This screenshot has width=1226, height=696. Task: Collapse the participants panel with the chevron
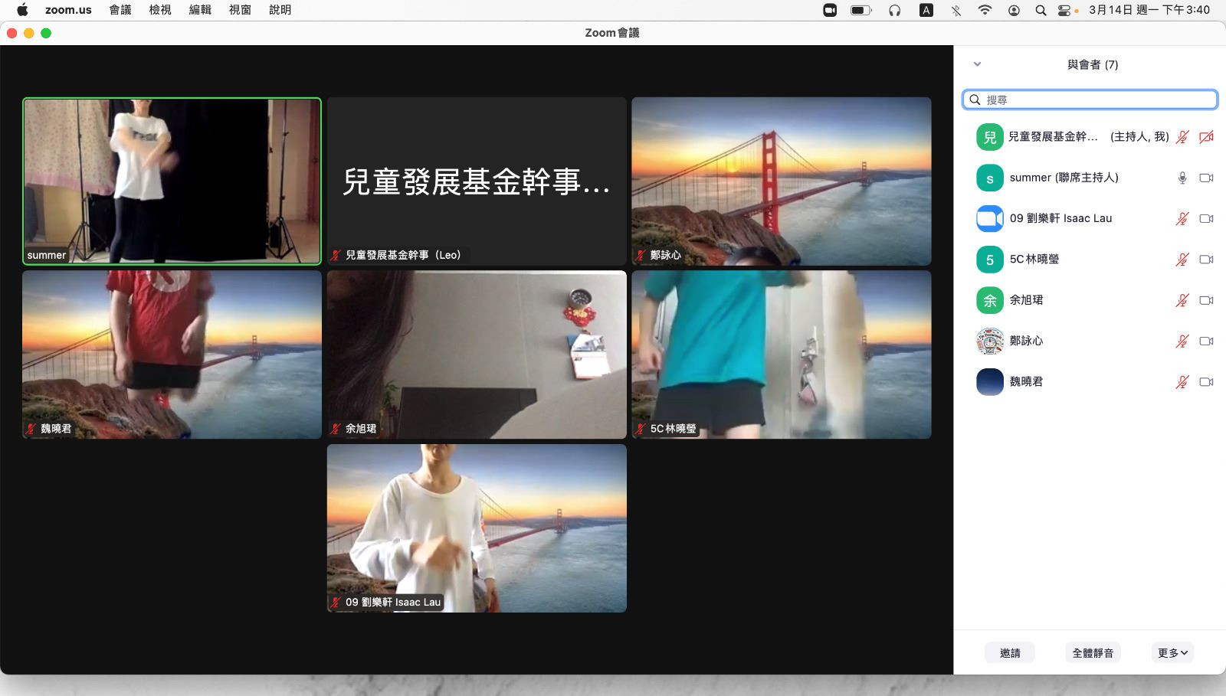(977, 64)
